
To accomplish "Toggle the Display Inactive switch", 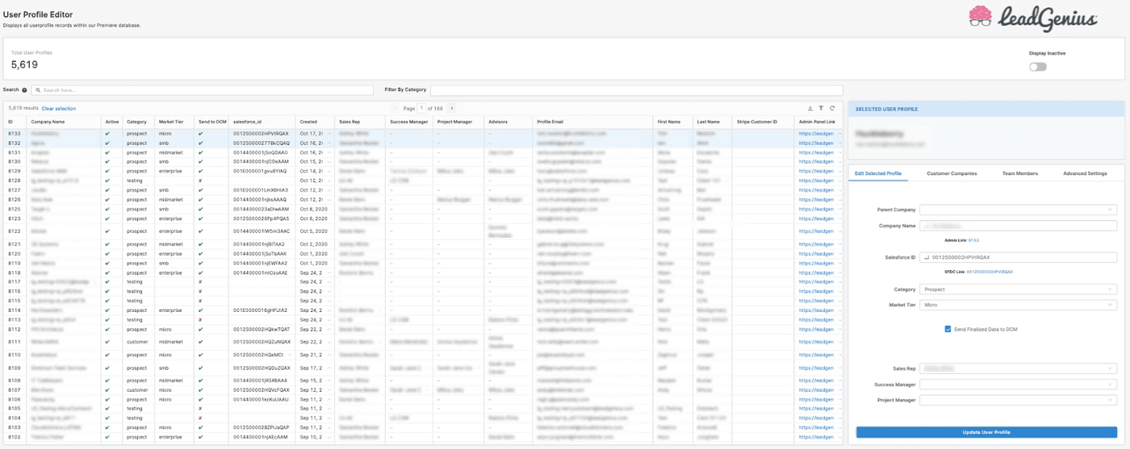I will tap(1037, 67).
